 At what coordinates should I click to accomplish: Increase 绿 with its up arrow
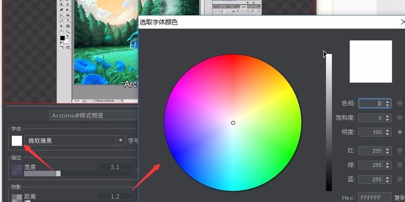click(387, 163)
